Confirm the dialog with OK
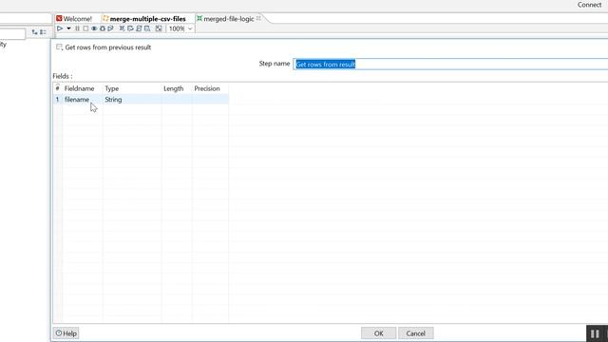 click(x=378, y=333)
